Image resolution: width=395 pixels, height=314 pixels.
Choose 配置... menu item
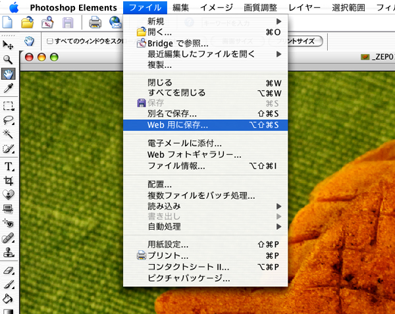pos(205,184)
